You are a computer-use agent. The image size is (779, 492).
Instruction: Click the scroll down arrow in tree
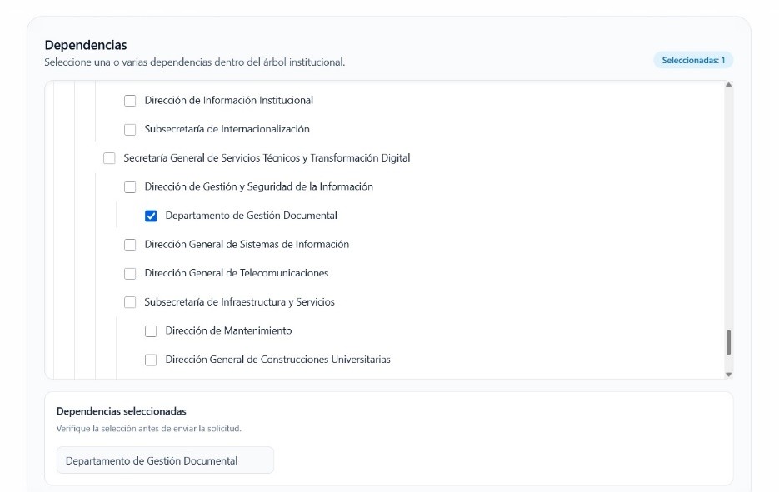pos(728,375)
